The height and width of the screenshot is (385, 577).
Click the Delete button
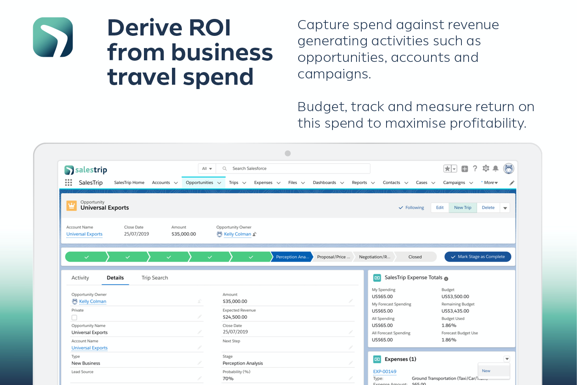[x=488, y=208]
